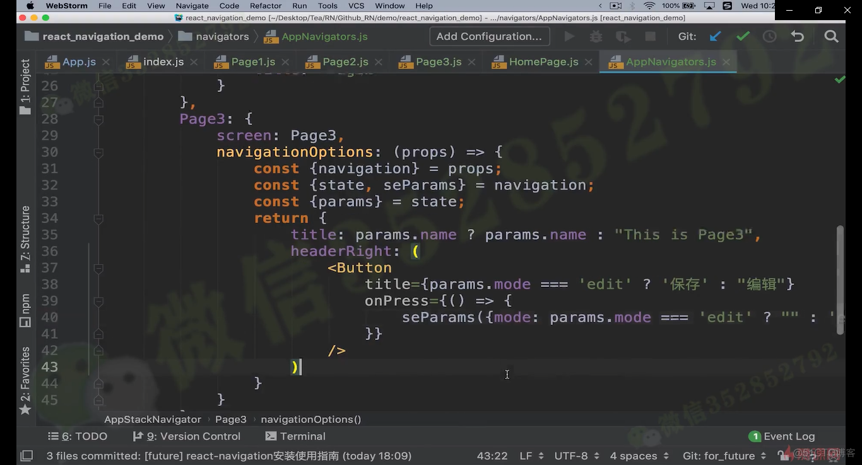Switch to the Page3.js tab
Screen dimensions: 862x465
pyautogui.click(x=437, y=62)
